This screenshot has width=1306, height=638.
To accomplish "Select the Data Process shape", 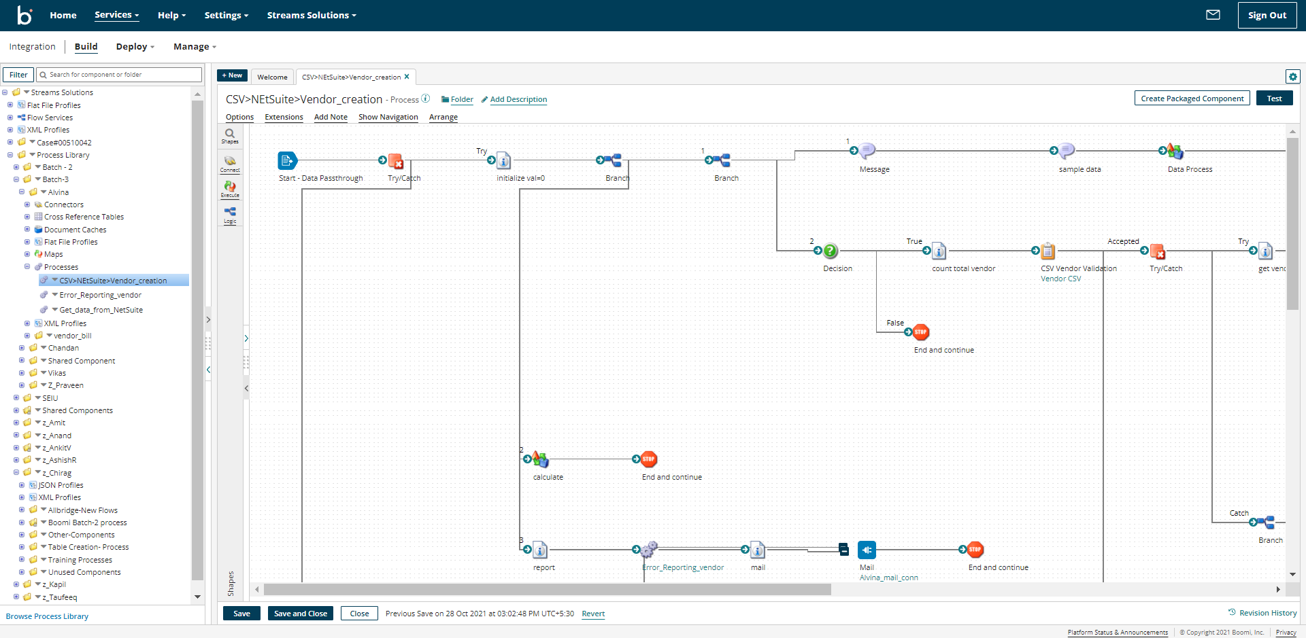I will tap(1175, 151).
